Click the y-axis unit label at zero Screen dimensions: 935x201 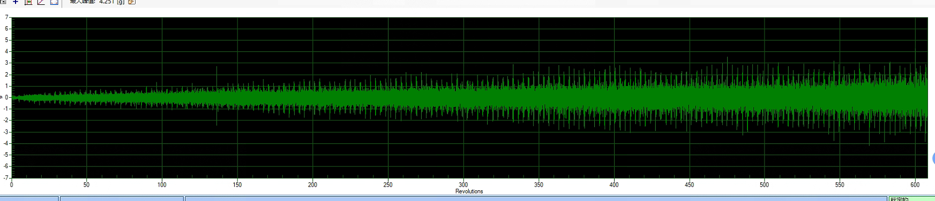click(2, 97)
